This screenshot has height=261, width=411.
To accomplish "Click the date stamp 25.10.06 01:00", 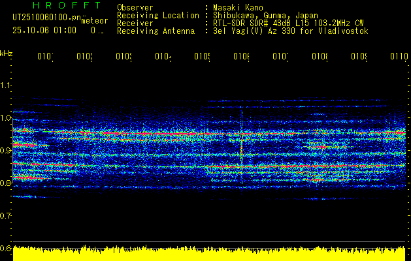I will pos(44,31).
